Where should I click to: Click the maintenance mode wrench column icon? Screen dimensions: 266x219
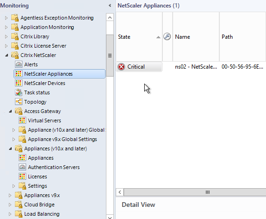click(167, 37)
